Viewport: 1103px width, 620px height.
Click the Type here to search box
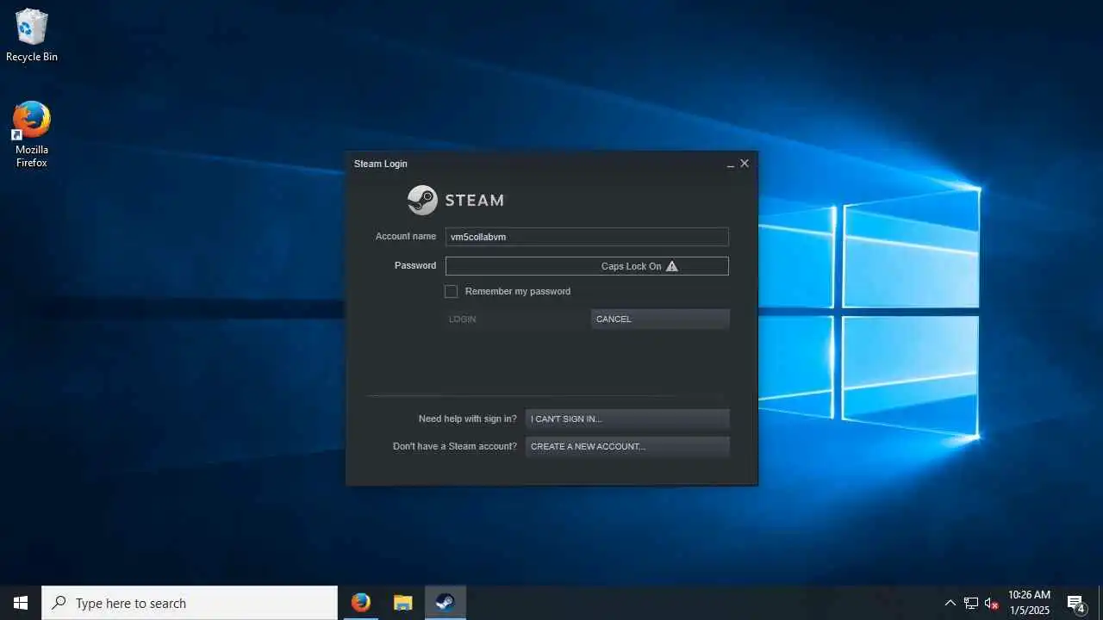coord(190,603)
